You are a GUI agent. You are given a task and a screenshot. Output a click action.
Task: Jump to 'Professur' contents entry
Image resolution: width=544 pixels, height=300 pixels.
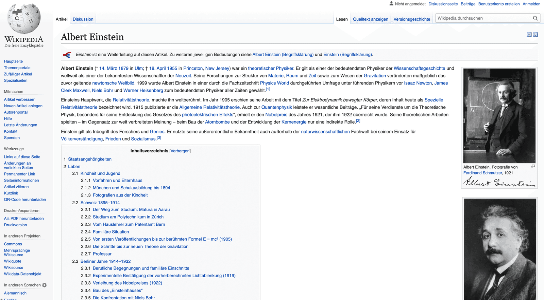coord(102,254)
